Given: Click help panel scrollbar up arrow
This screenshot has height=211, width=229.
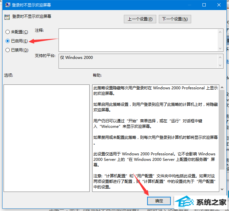Looking at the screenshot, I should pos(222,87).
